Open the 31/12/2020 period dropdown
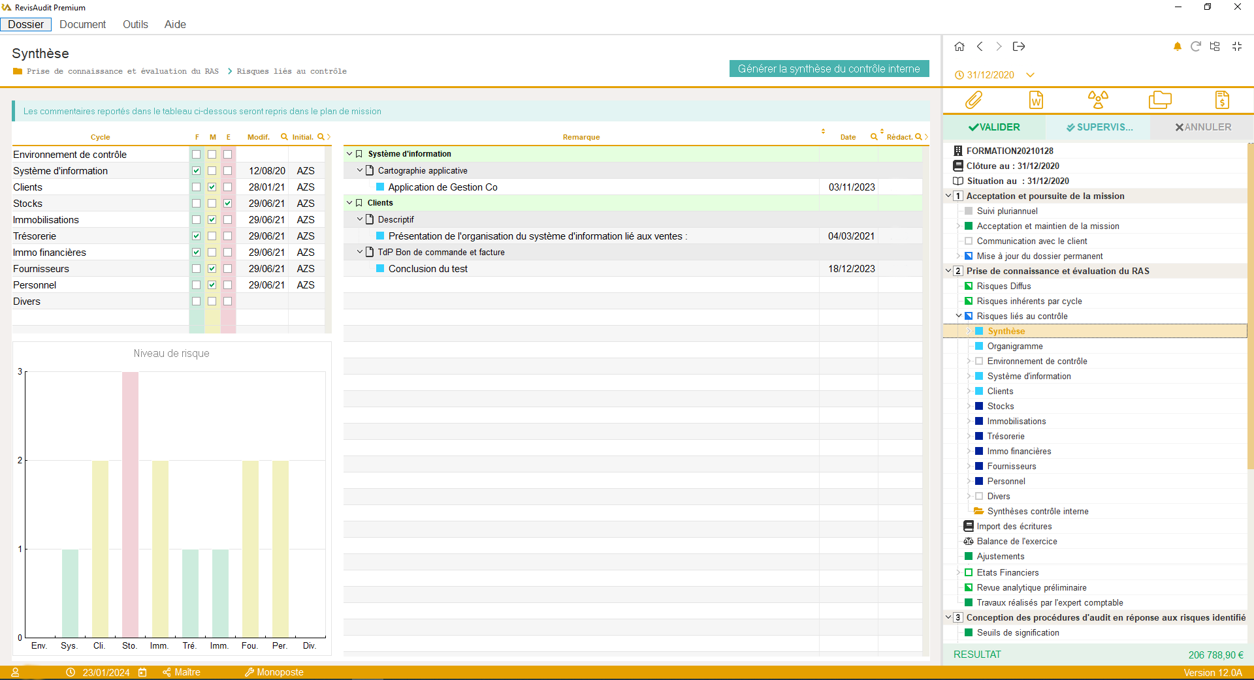Image resolution: width=1254 pixels, height=680 pixels. (1031, 75)
